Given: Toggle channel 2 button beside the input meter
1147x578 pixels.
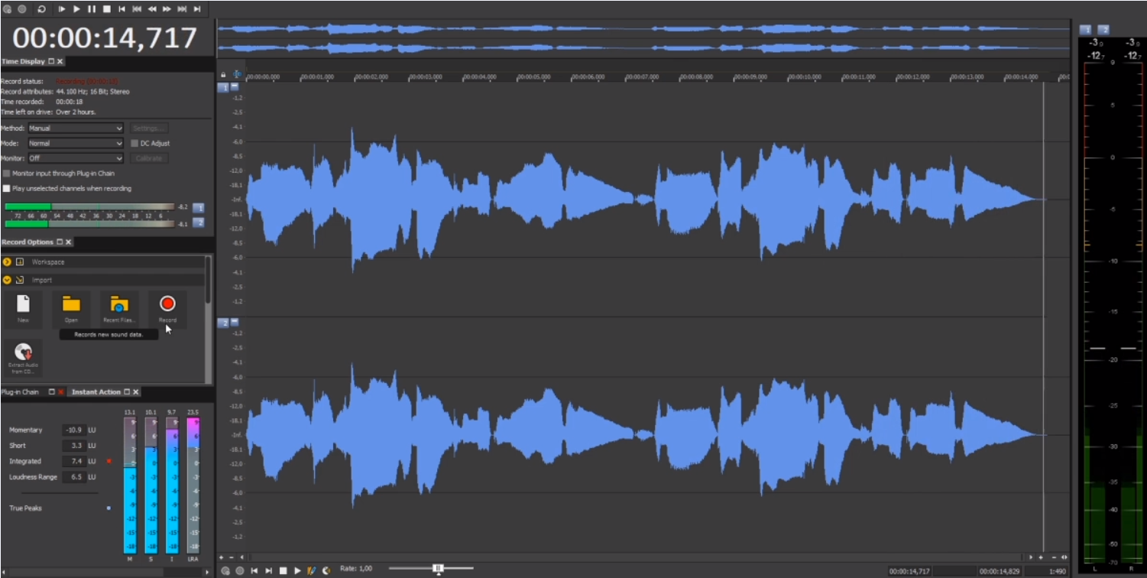Looking at the screenshot, I should (198, 222).
